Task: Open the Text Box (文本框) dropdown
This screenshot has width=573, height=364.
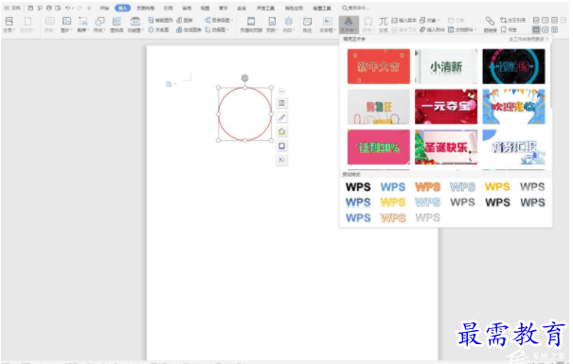Action: click(x=327, y=24)
